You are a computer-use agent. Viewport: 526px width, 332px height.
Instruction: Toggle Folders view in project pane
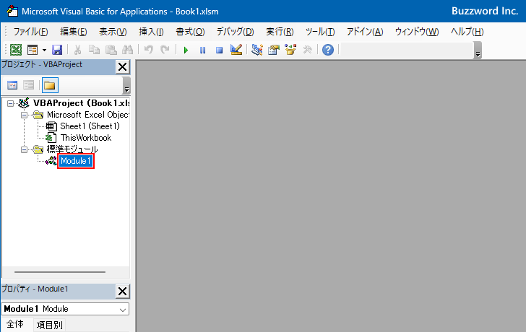50,85
